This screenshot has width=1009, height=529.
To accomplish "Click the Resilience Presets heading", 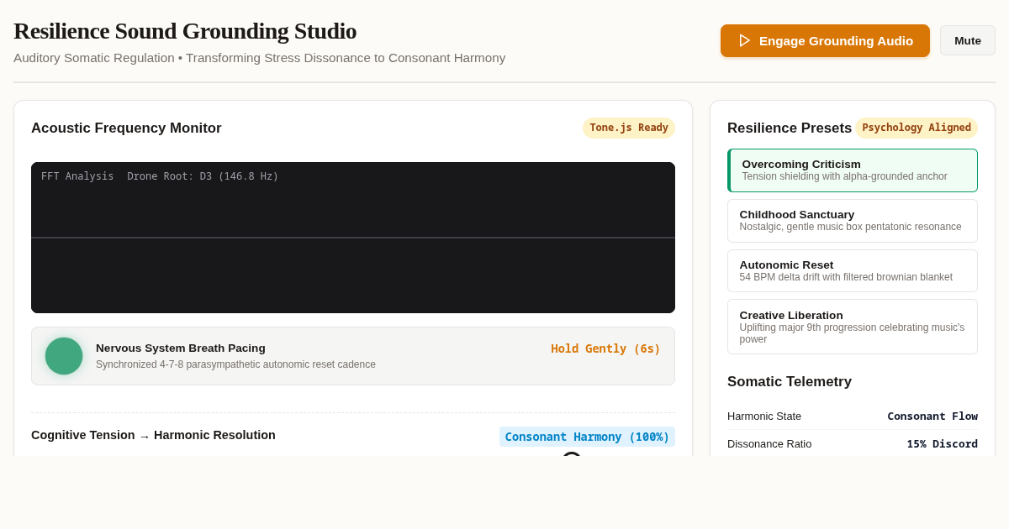I will pos(790,128).
